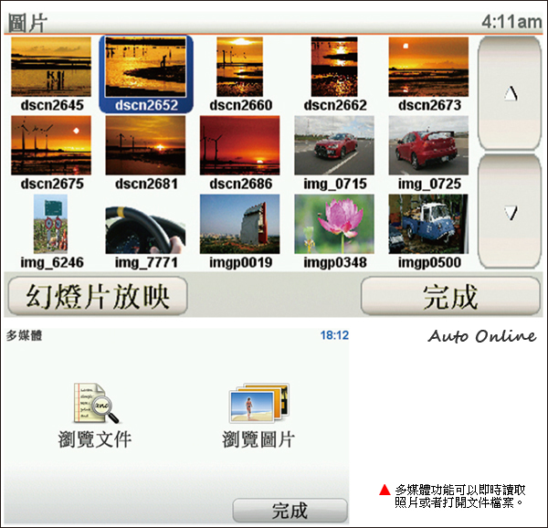This screenshot has width=548, height=528.
Task: Pick the dscn2673 sunset thumbnail
Action: 428,67
